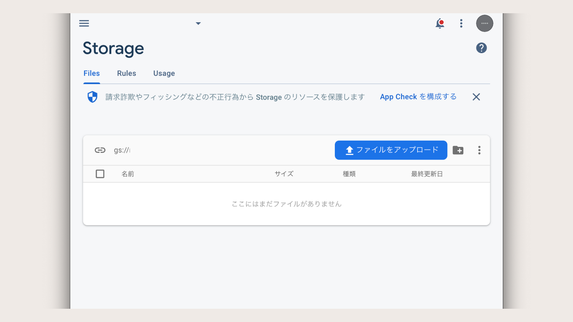The height and width of the screenshot is (322, 573).
Task: Open the hamburger navigation menu
Action: pos(84,23)
